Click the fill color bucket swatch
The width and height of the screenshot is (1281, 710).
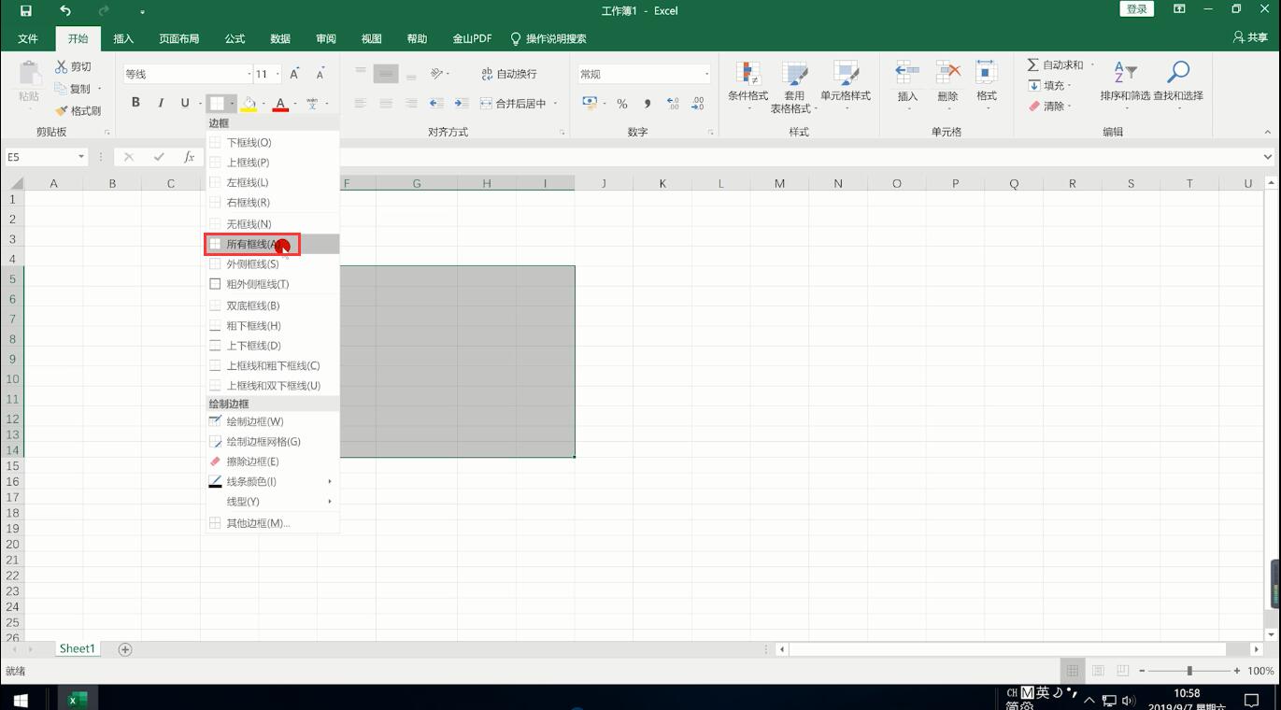pyautogui.click(x=249, y=104)
